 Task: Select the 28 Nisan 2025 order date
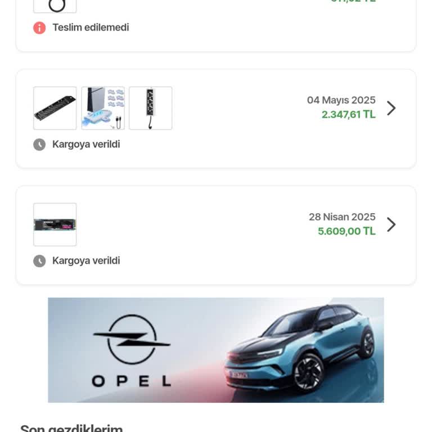(x=341, y=217)
